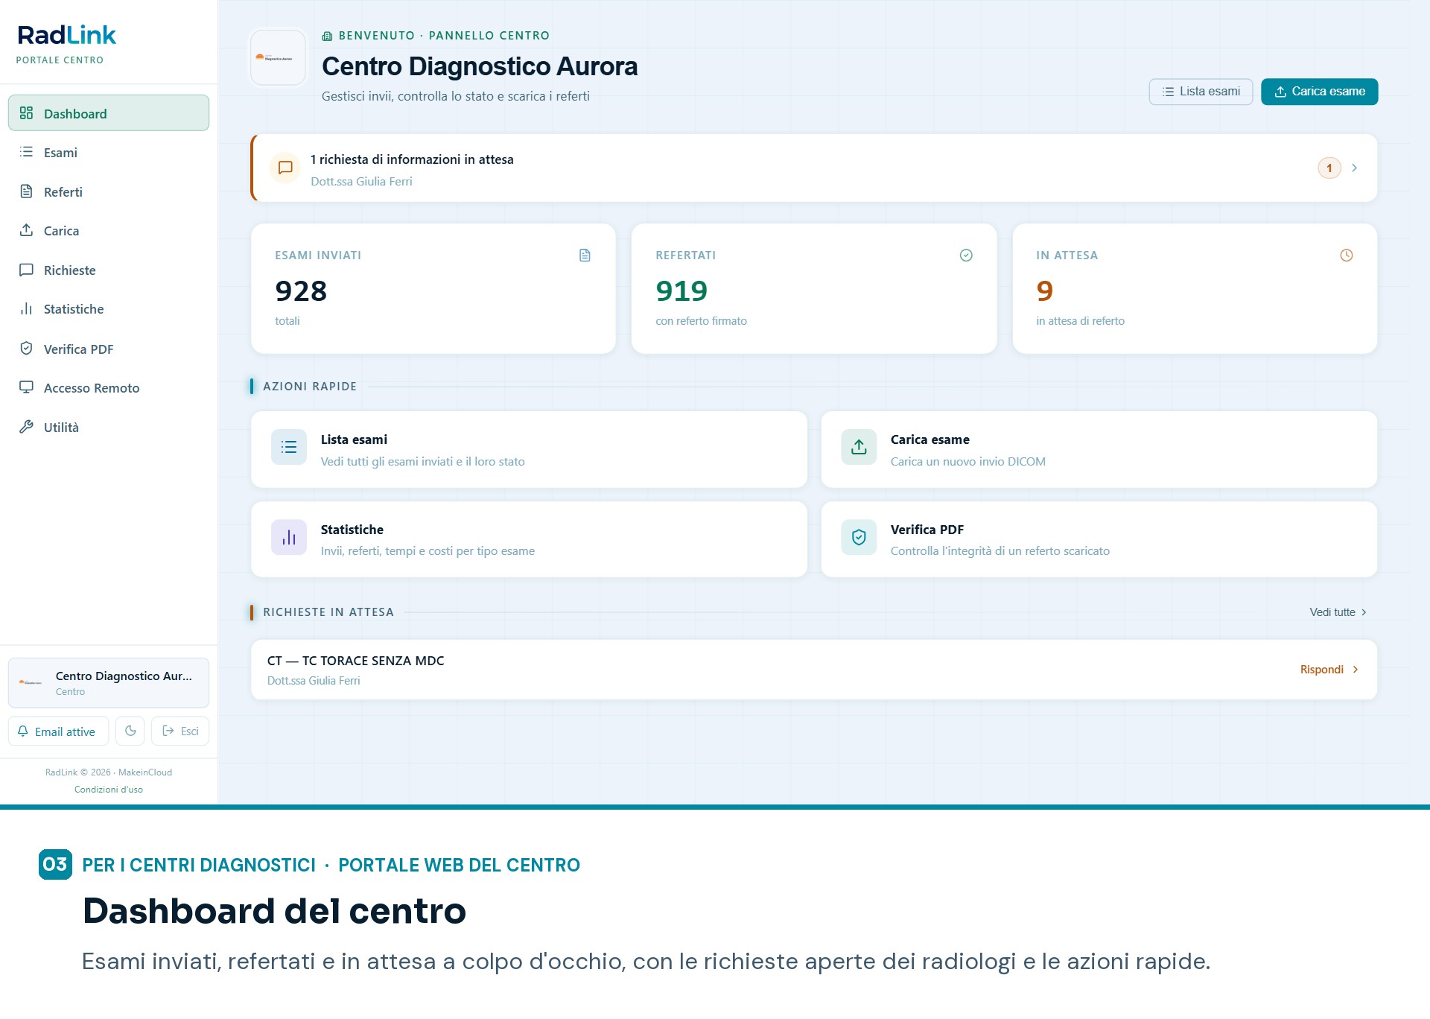Open the Dashboard sidebar item
Viewport: 1430px width, 1019px height.
[x=109, y=113]
